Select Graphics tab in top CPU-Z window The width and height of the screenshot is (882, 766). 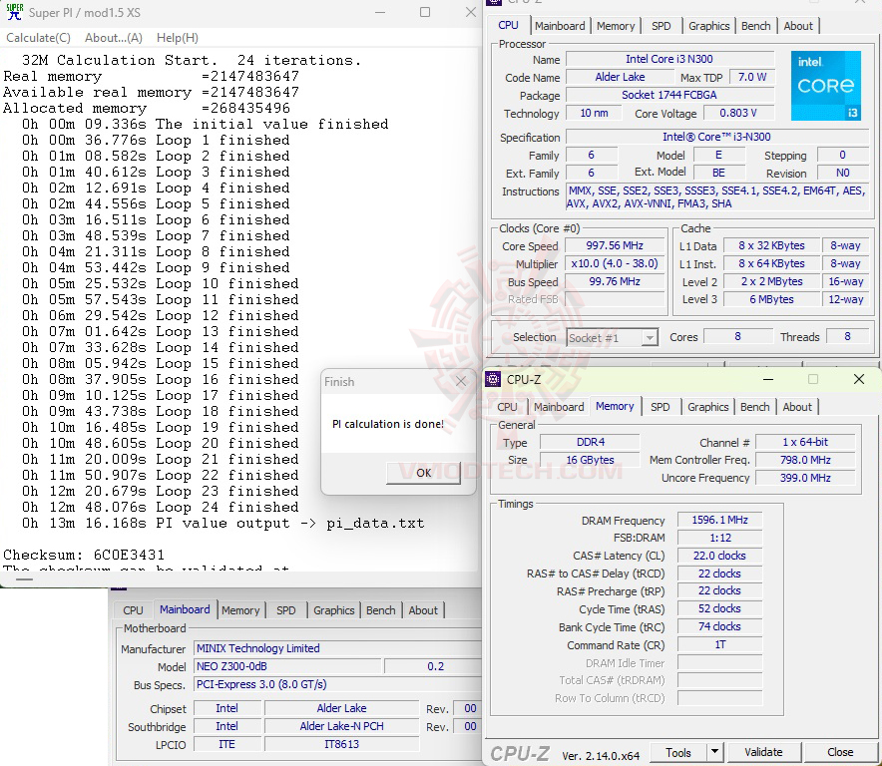708,26
